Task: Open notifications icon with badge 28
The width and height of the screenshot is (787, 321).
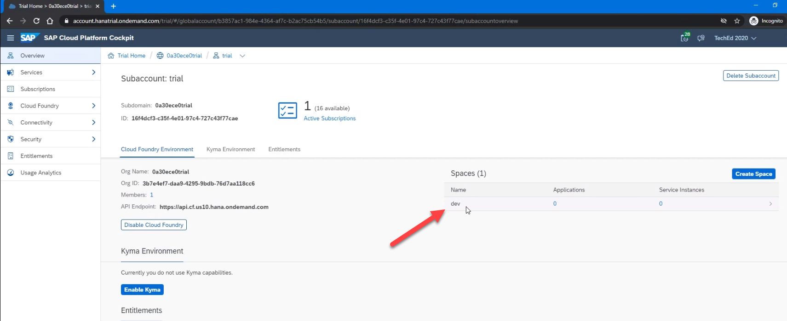Action: pos(685,38)
